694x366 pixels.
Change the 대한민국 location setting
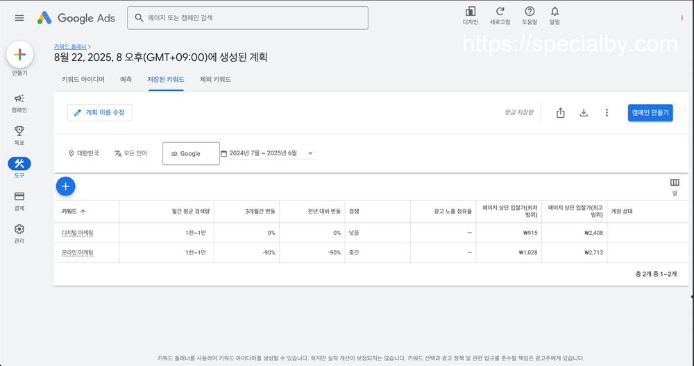pos(84,153)
